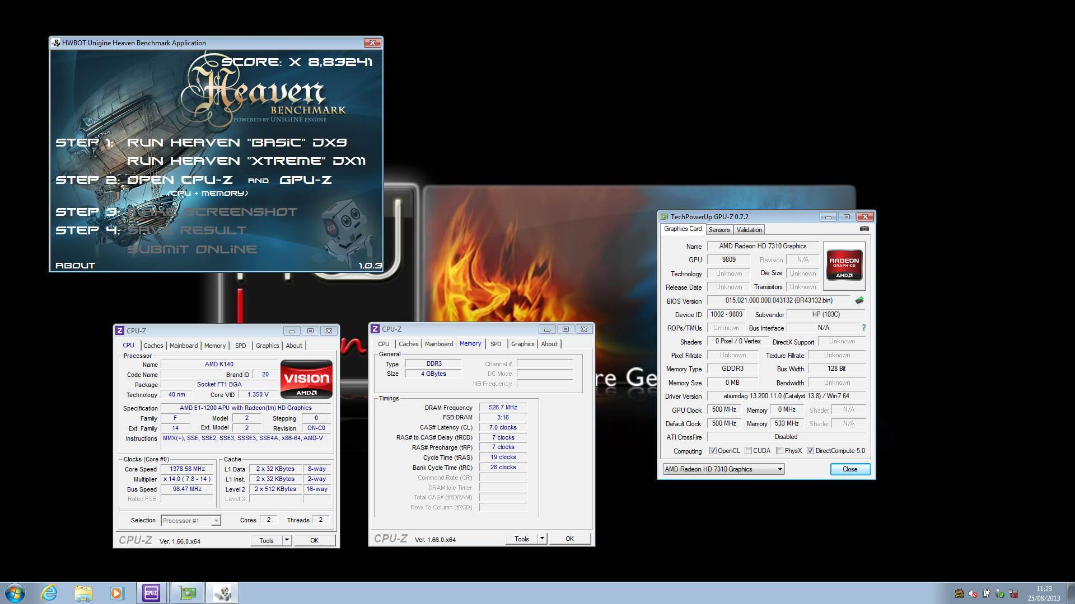
Task: Click ABOUT in the HWBOT window
Action: point(75,266)
